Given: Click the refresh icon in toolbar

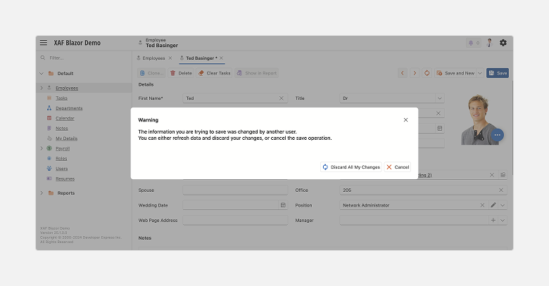Looking at the screenshot, I should (x=427, y=73).
